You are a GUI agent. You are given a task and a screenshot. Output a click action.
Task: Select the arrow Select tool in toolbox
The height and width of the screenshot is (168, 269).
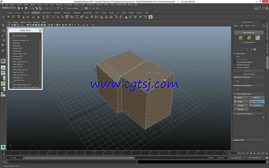click(3, 25)
